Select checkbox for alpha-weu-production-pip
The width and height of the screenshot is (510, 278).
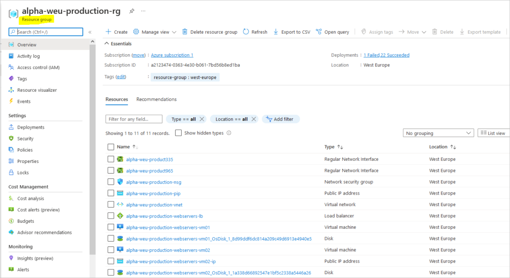point(111,193)
